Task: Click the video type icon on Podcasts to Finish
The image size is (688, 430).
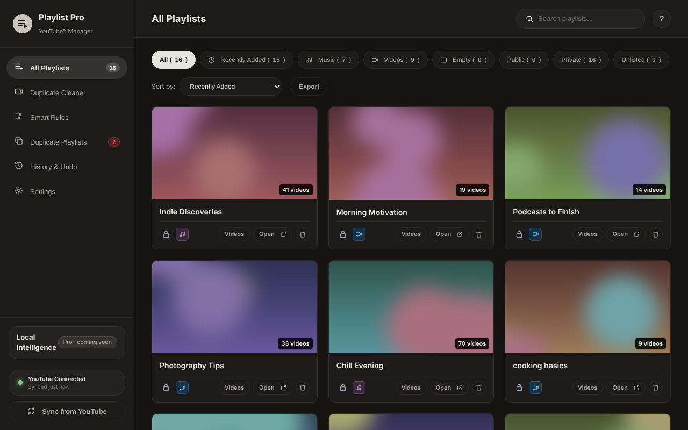Action: [x=535, y=234]
